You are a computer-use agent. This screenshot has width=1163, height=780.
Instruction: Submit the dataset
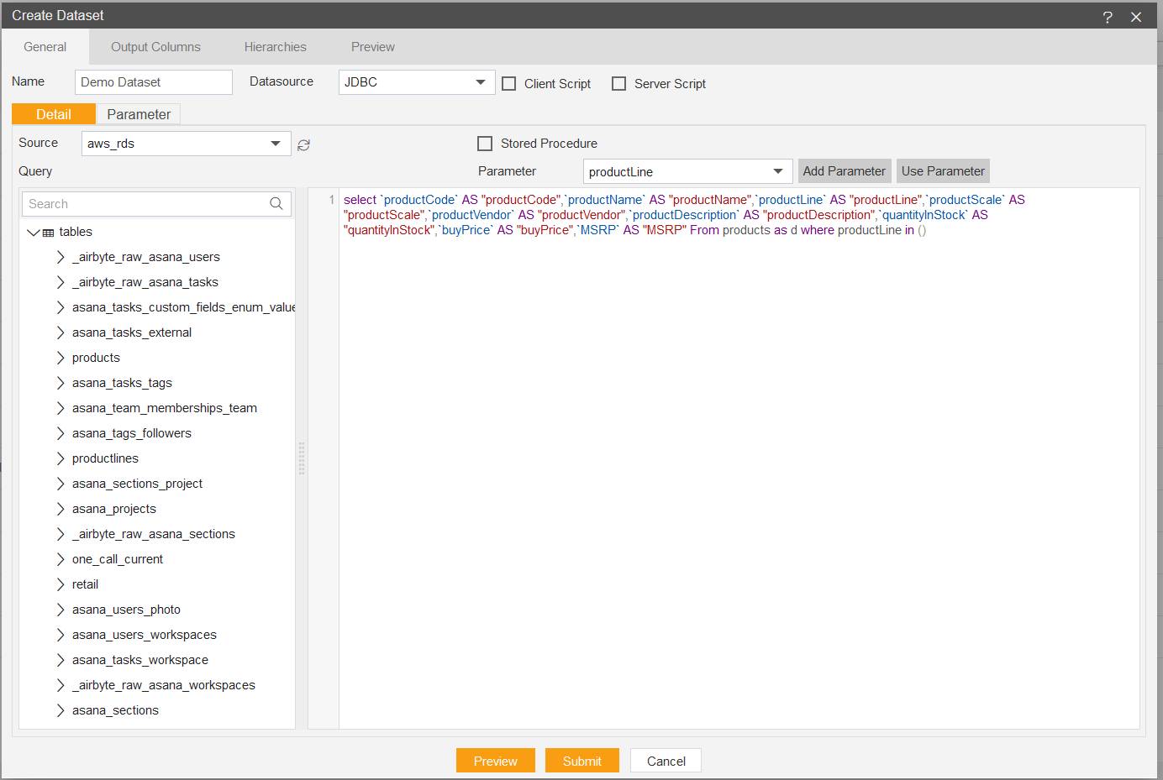click(x=582, y=761)
